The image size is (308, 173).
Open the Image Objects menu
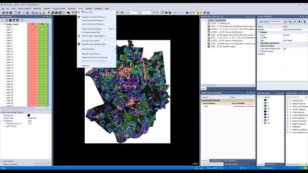25,9
